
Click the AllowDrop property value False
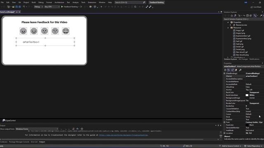(x=247, y=87)
